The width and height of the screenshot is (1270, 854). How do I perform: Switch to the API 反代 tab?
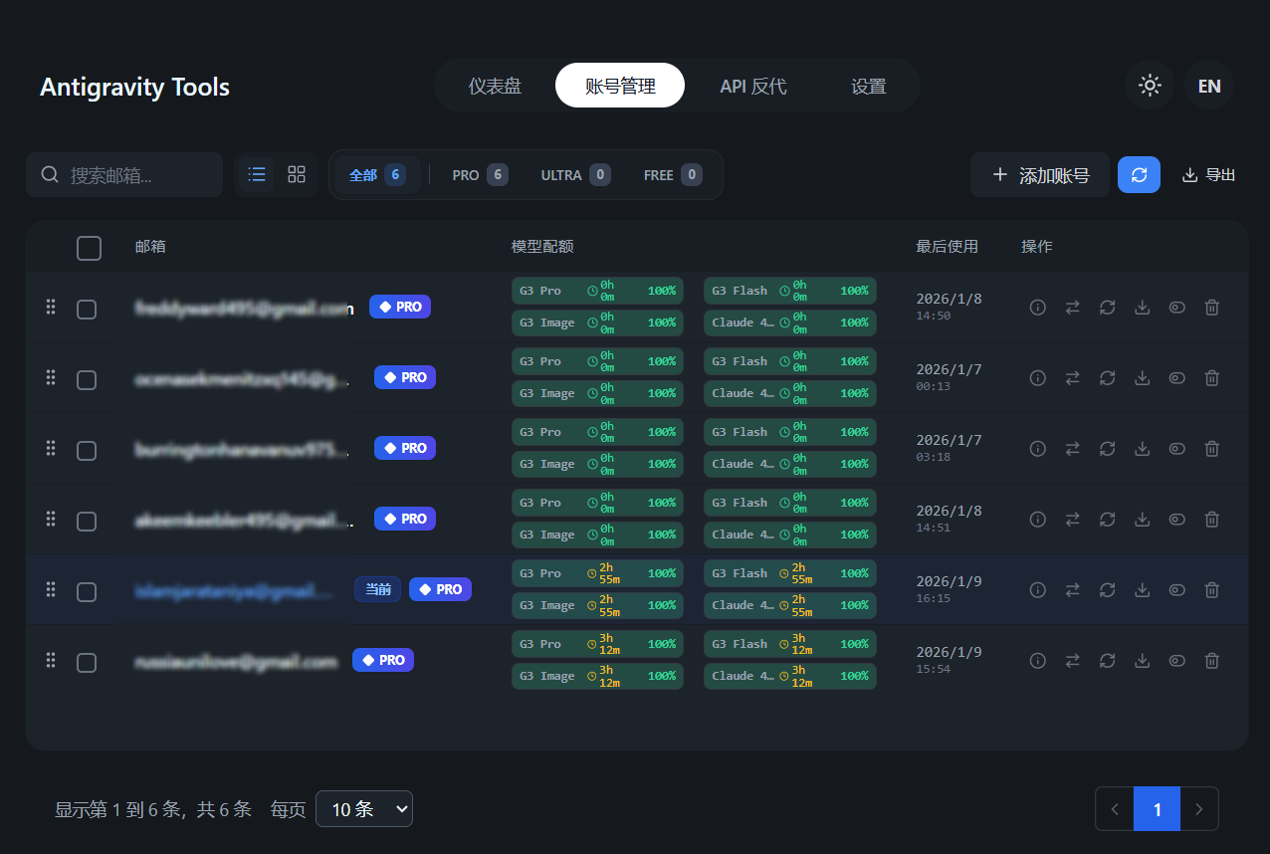[752, 87]
